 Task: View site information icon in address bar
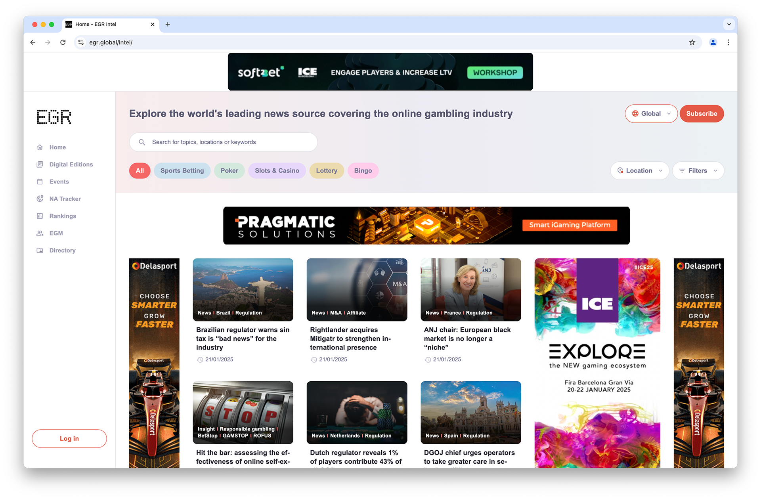click(81, 42)
